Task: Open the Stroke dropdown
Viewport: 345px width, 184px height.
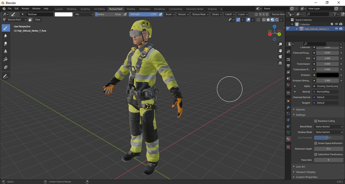Action: [217, 14]
